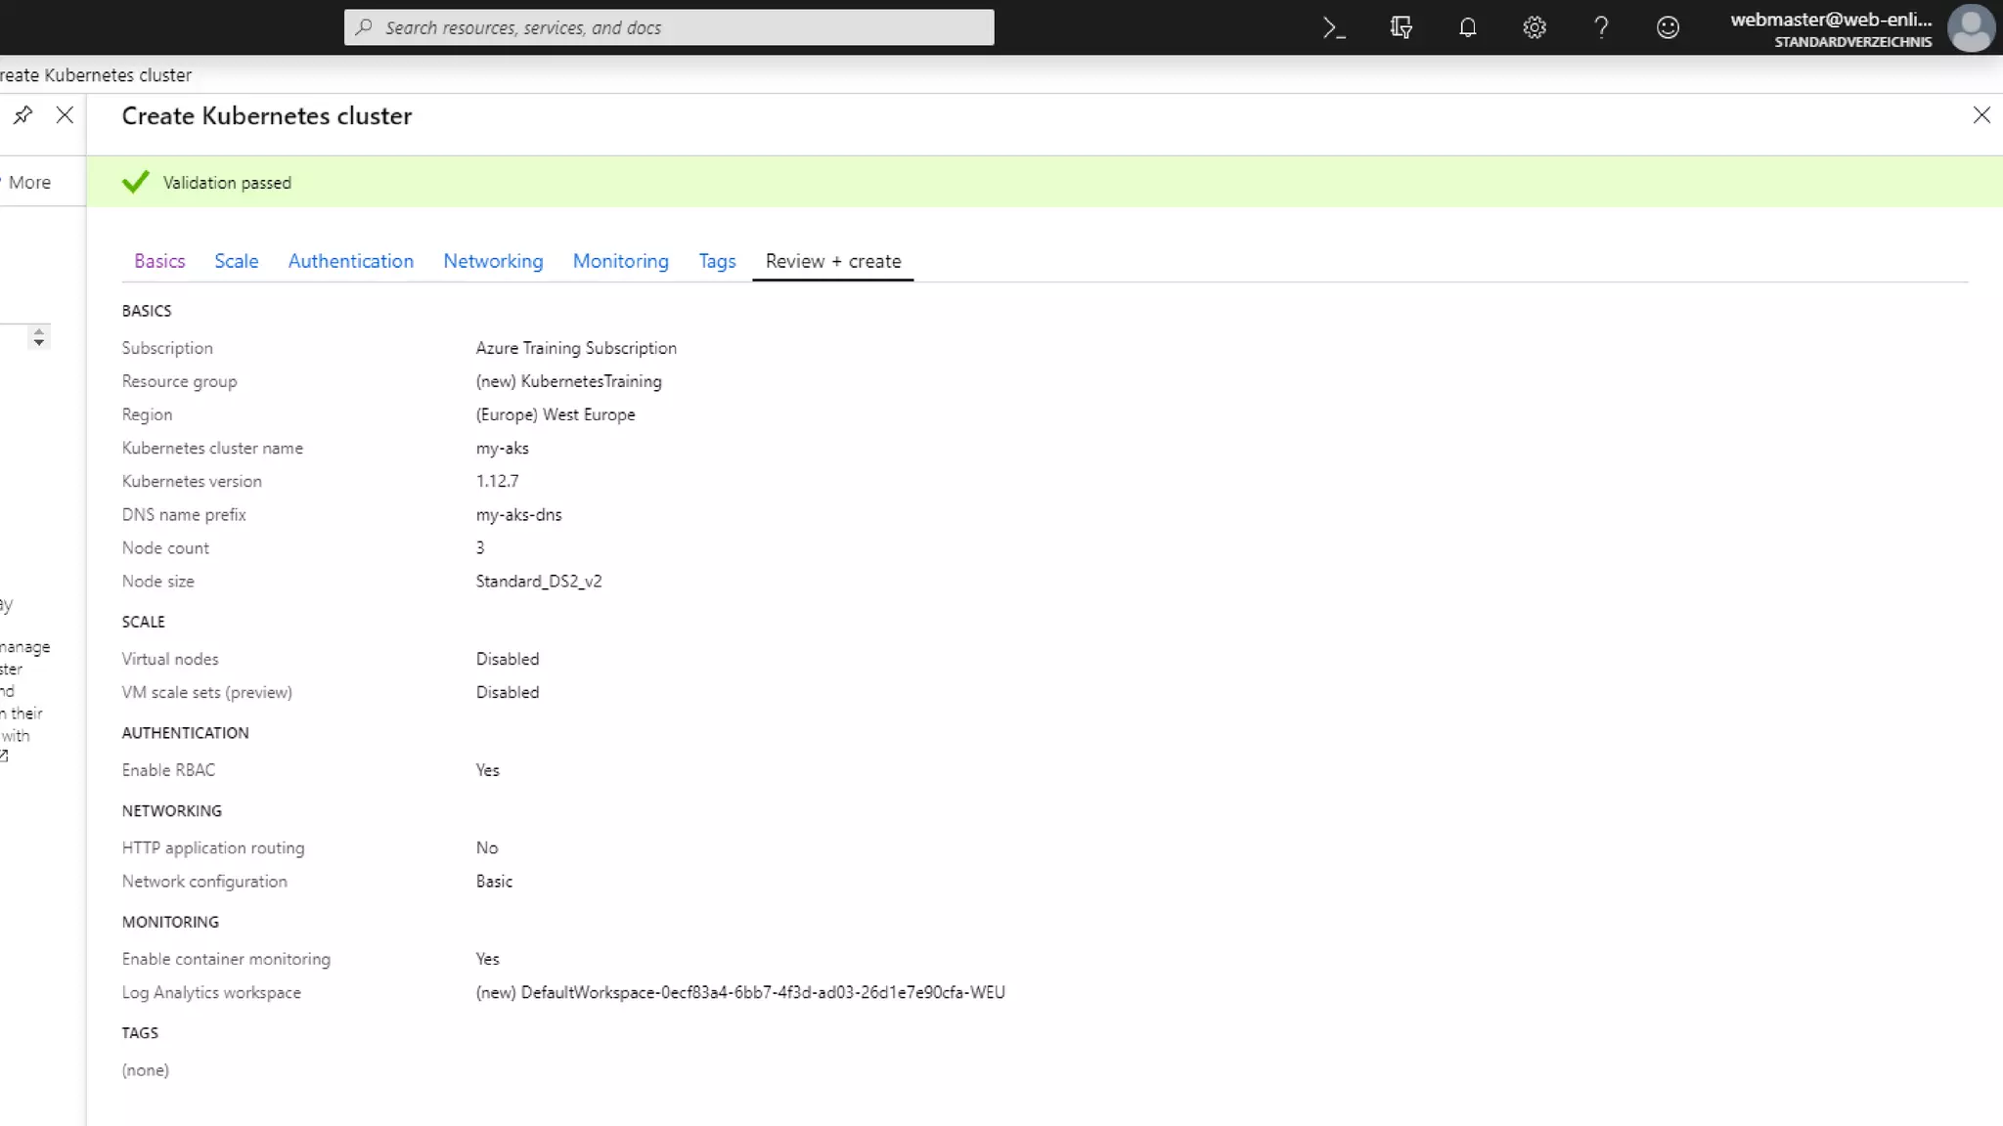Click the feedback smiley icon
The image size is (2003, 1126).
point(1668,27)
